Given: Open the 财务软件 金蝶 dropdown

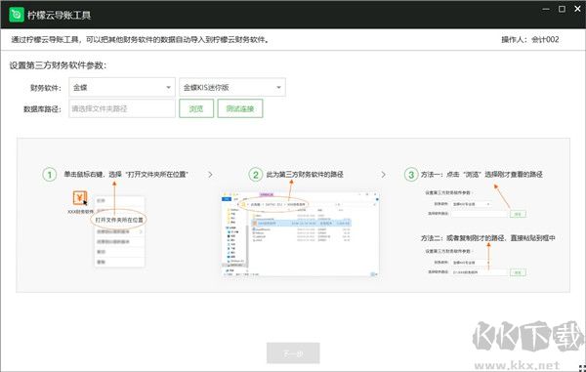Looking at the screenshot, I should 122,88.
